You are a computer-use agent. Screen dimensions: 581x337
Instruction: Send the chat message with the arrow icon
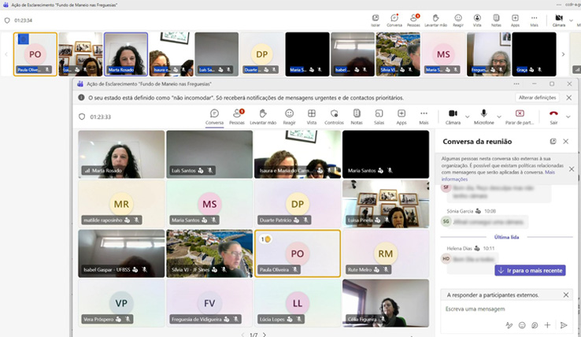(x=564, y=324)
